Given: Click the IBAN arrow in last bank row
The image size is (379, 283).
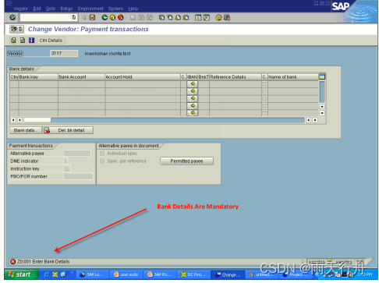Looking at the screenshot, I should point(193,113).
